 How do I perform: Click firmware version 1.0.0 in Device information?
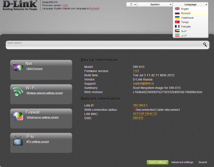pyautogui.click(x=136, y=71)
